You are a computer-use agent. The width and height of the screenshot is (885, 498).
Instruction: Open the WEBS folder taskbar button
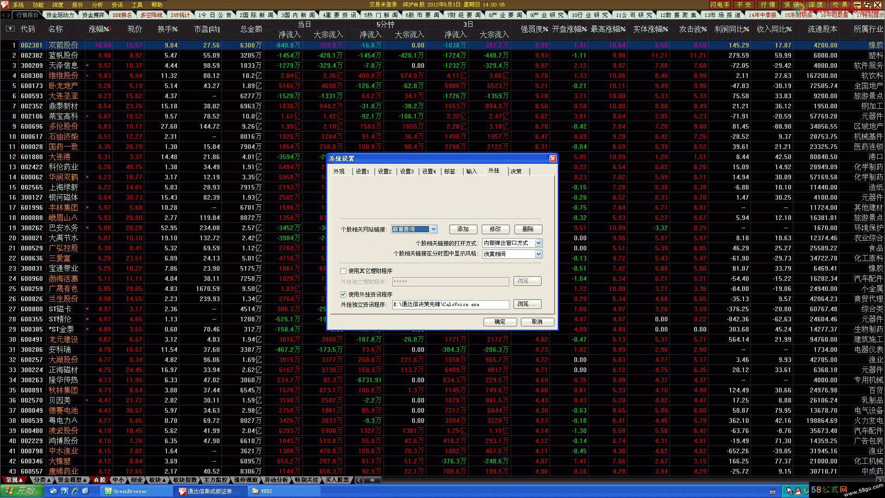click(x=283, y=491)
